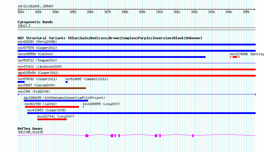
Task: Select the brown esv25497 complex bar
Action: [x=52, y=88]
